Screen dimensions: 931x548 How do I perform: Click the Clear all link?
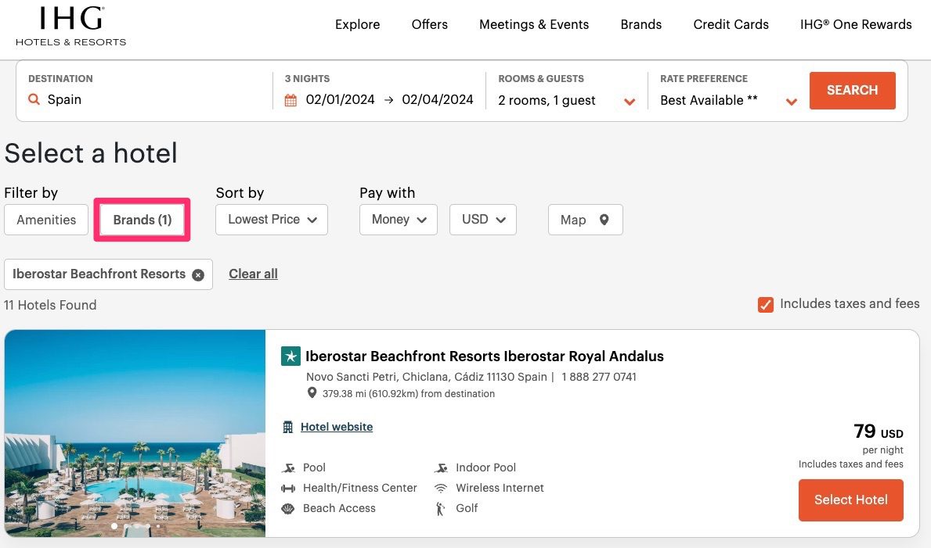[253, 274]
